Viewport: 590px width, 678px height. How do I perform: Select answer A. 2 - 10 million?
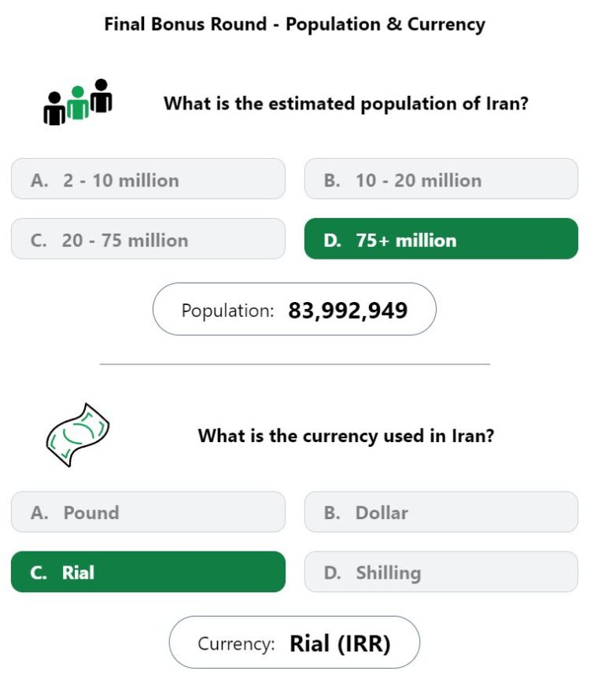[148, 179]
